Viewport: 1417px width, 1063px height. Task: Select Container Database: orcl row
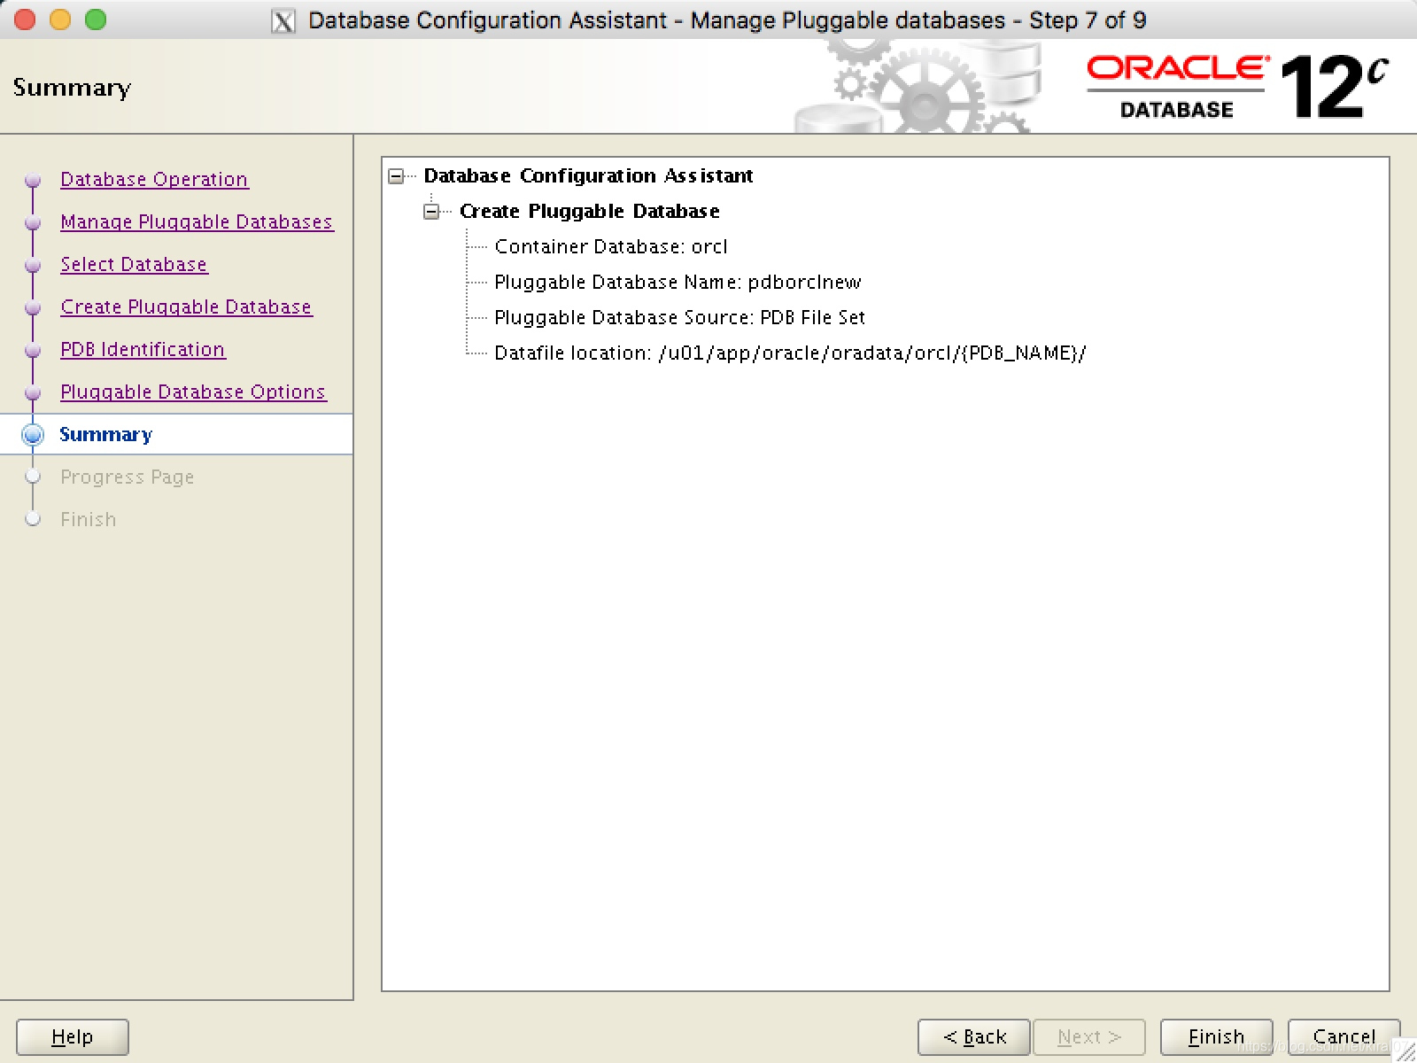point(611,246)
